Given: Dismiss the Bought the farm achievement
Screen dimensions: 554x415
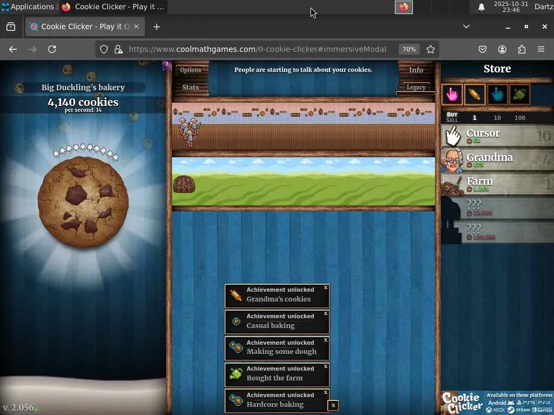Looking at the screenshot, I should click(325, 366).
